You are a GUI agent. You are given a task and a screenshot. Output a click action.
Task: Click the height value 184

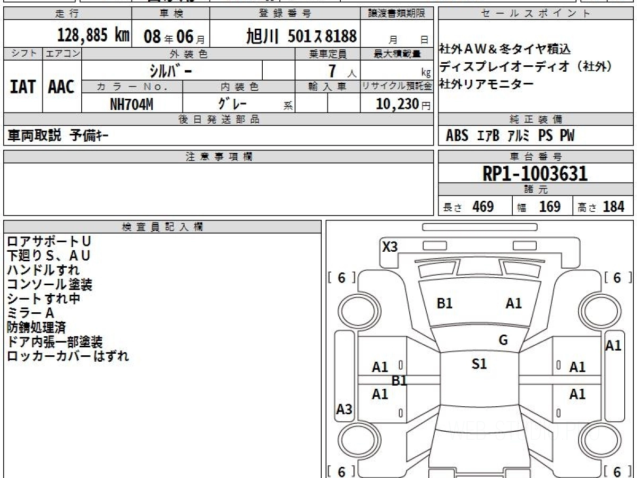coord(614,207)
